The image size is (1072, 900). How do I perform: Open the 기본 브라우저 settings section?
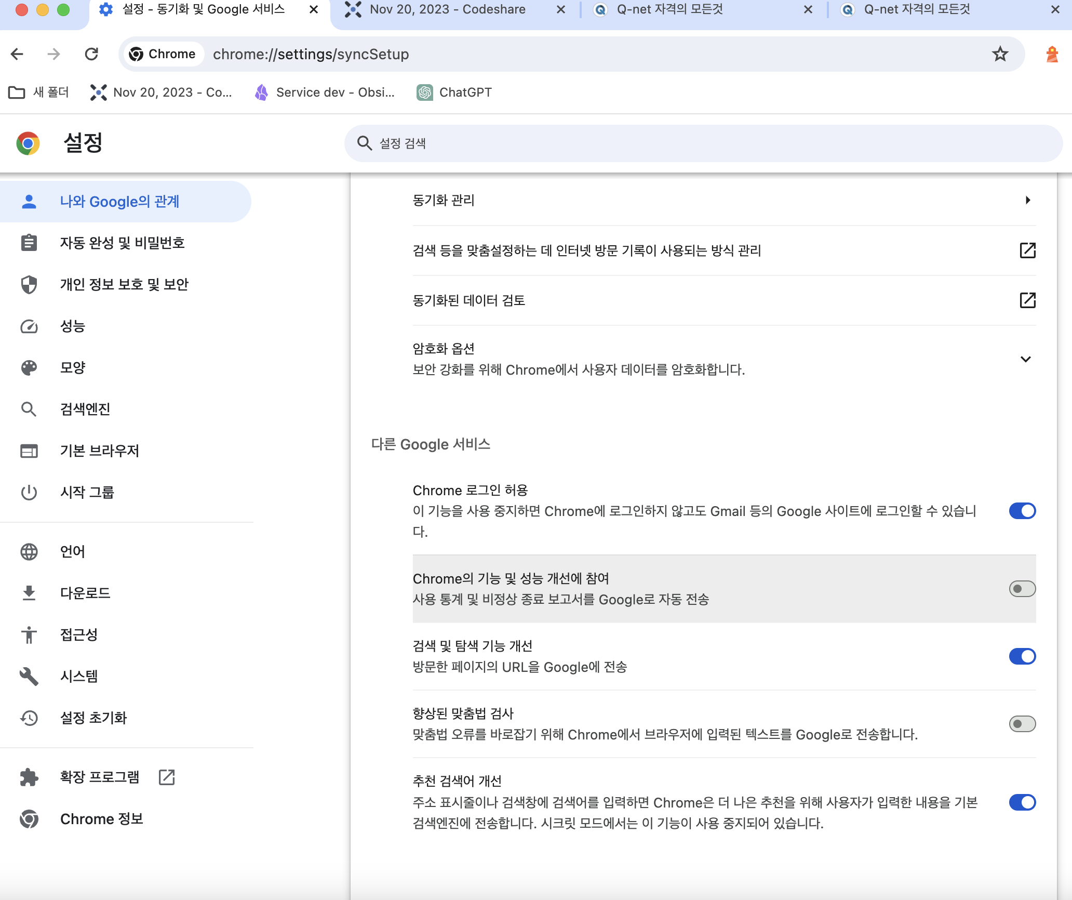click(x=126, y=451)
